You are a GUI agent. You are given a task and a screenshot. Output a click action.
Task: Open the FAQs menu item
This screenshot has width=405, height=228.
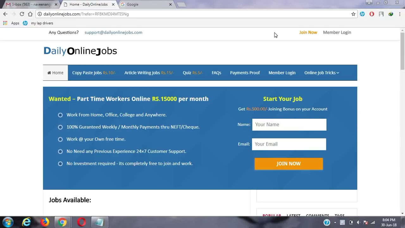pyautogui.click(x=216, y=73)
